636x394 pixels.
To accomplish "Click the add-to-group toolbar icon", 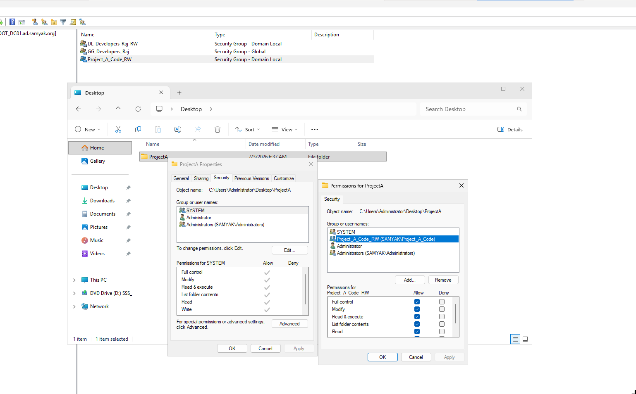I will pos(82,22).
